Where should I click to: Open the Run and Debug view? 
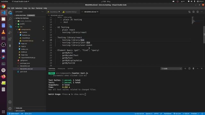pos(10,32)
